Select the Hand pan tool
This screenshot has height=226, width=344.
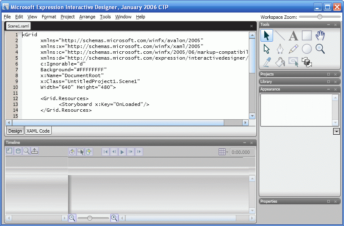320,35
